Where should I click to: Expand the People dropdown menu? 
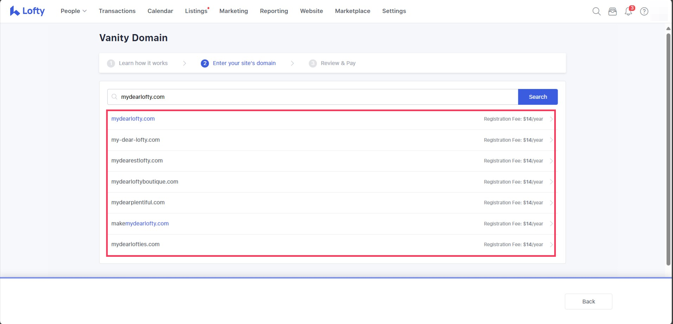click(74, 11)
